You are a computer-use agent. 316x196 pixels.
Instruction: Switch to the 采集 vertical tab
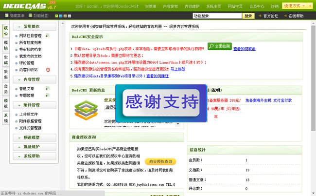6,74
